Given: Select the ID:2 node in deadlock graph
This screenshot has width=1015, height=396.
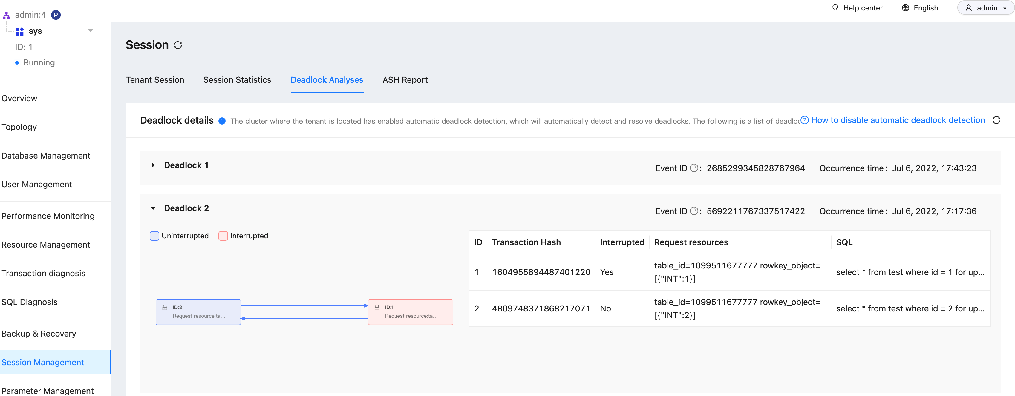Looking at the screenshot, I should click(198, 312).
